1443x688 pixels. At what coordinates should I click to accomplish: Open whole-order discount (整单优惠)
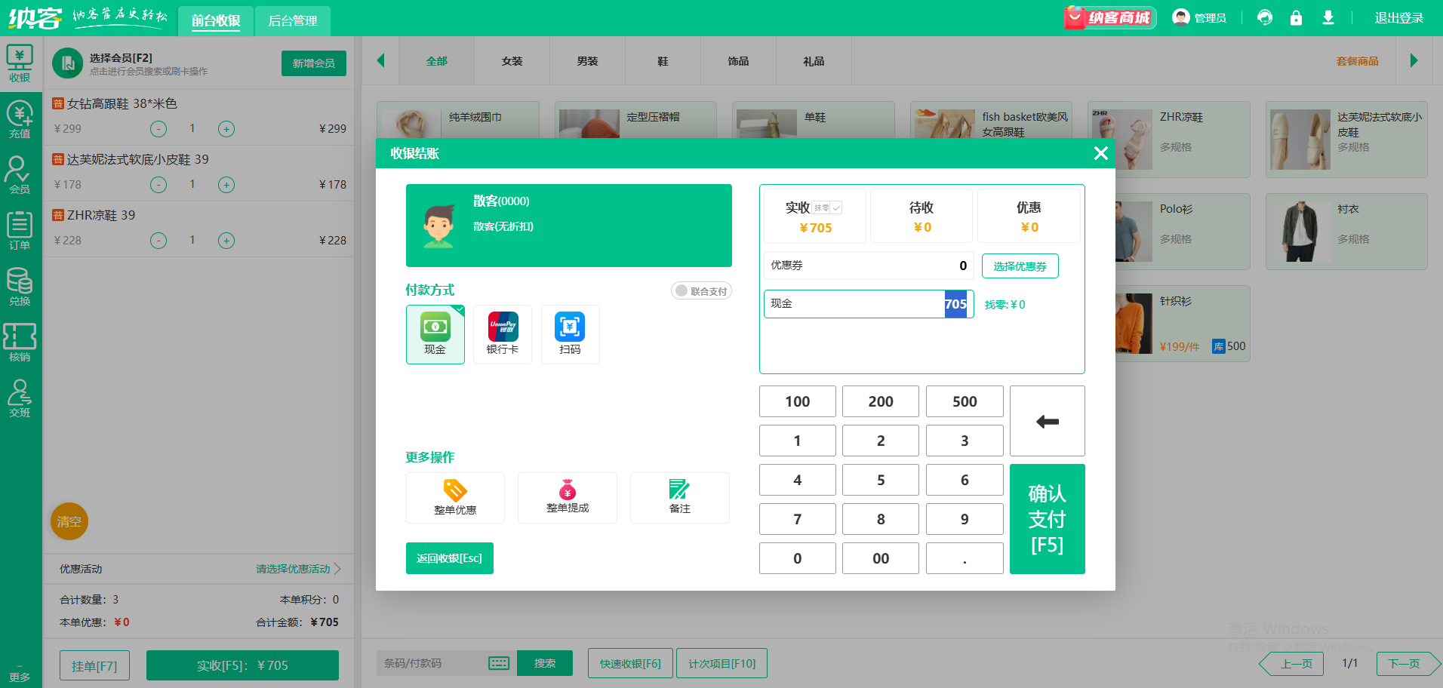pyautogui.click(x=455, y=497)
